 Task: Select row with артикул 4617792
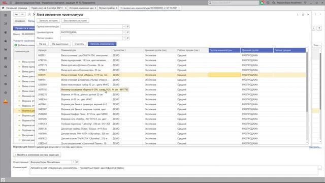[x=172, y=89]
